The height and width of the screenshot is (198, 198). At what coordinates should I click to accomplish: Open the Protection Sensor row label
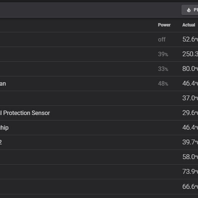point(25,113)
